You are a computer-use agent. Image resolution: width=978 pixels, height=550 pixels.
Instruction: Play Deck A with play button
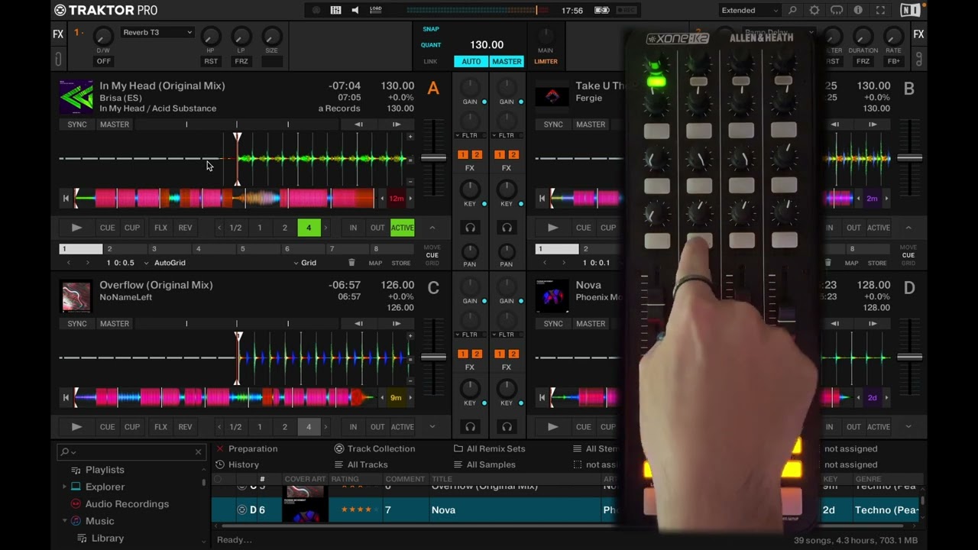(76, 228)
